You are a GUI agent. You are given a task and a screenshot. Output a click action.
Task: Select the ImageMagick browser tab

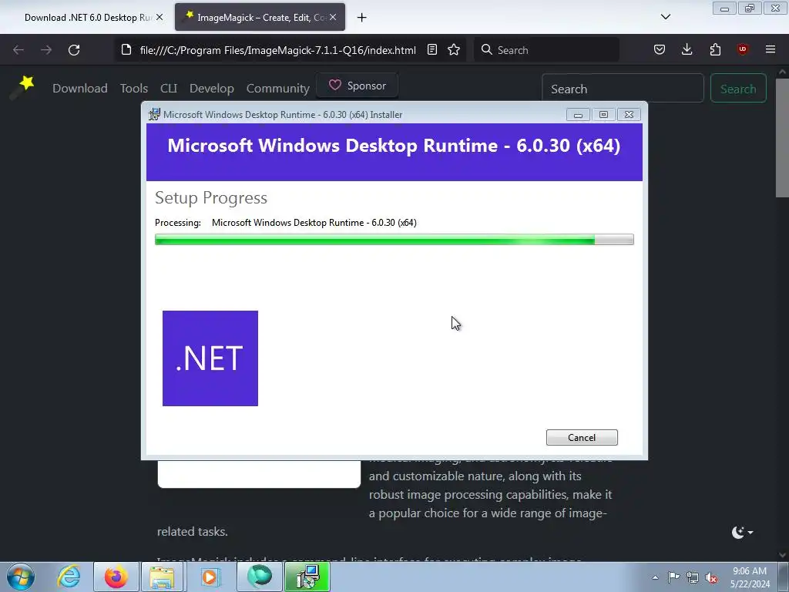tap(260, 17)
